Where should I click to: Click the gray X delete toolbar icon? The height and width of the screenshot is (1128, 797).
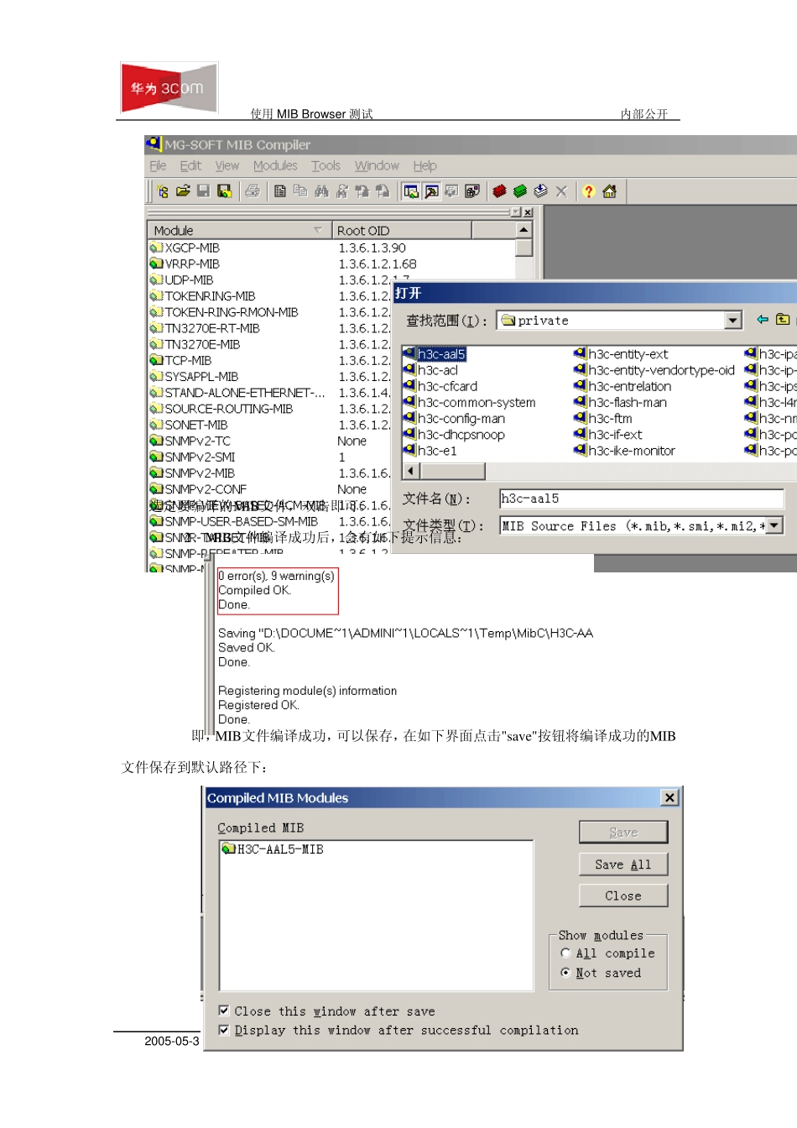(561, 191)
